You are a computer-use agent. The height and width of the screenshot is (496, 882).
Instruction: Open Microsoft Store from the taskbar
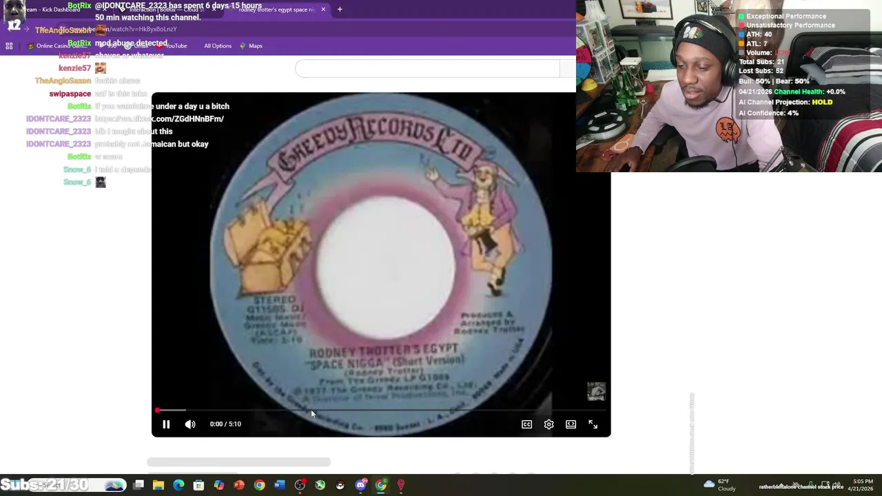tap(198, 486)
